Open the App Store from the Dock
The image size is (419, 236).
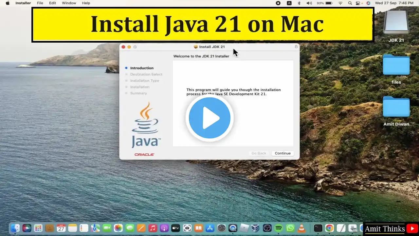(x=210, y=228)
